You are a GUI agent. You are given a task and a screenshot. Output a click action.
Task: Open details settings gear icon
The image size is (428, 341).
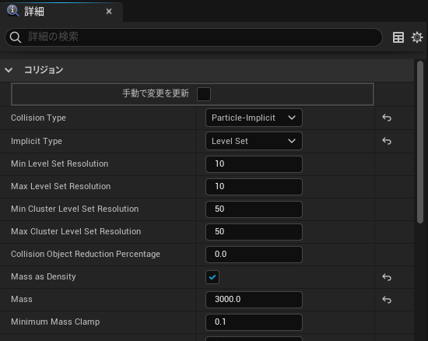[x=417, y=37]
